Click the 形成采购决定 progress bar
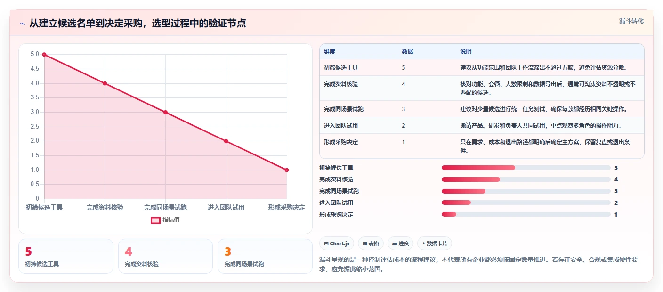Image resolution: width=663 pixels, height=292 pixels. (x=526, y=214)
